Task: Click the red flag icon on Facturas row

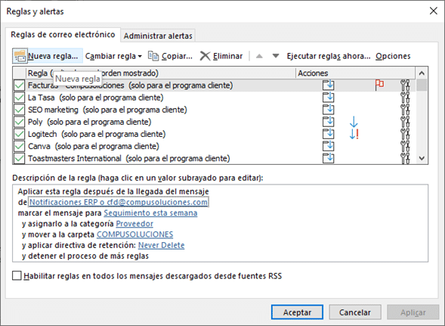Action: point(380,85)
